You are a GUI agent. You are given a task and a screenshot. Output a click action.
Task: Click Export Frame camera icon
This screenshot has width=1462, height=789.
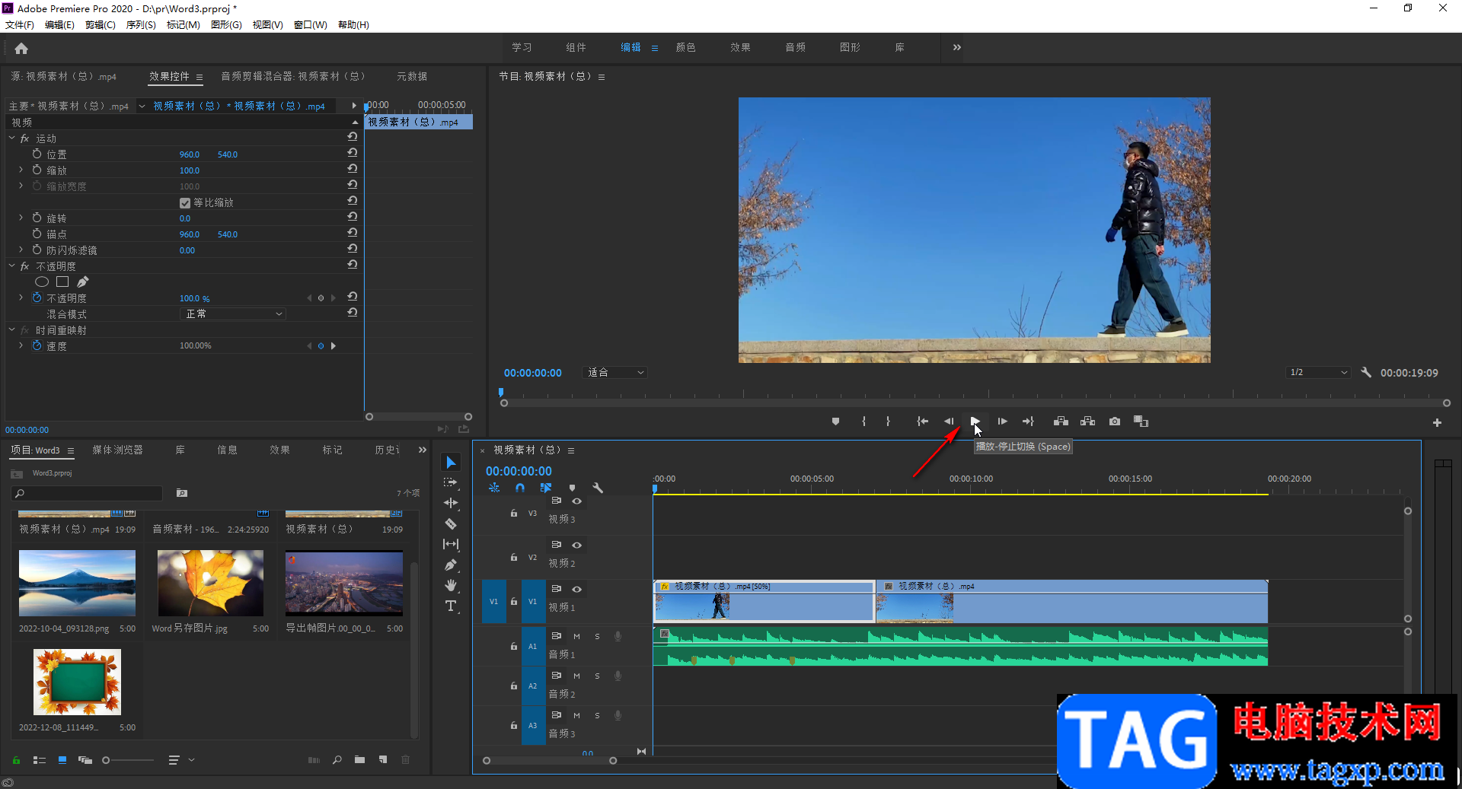pyautogui.click(x=1115, y=422)
